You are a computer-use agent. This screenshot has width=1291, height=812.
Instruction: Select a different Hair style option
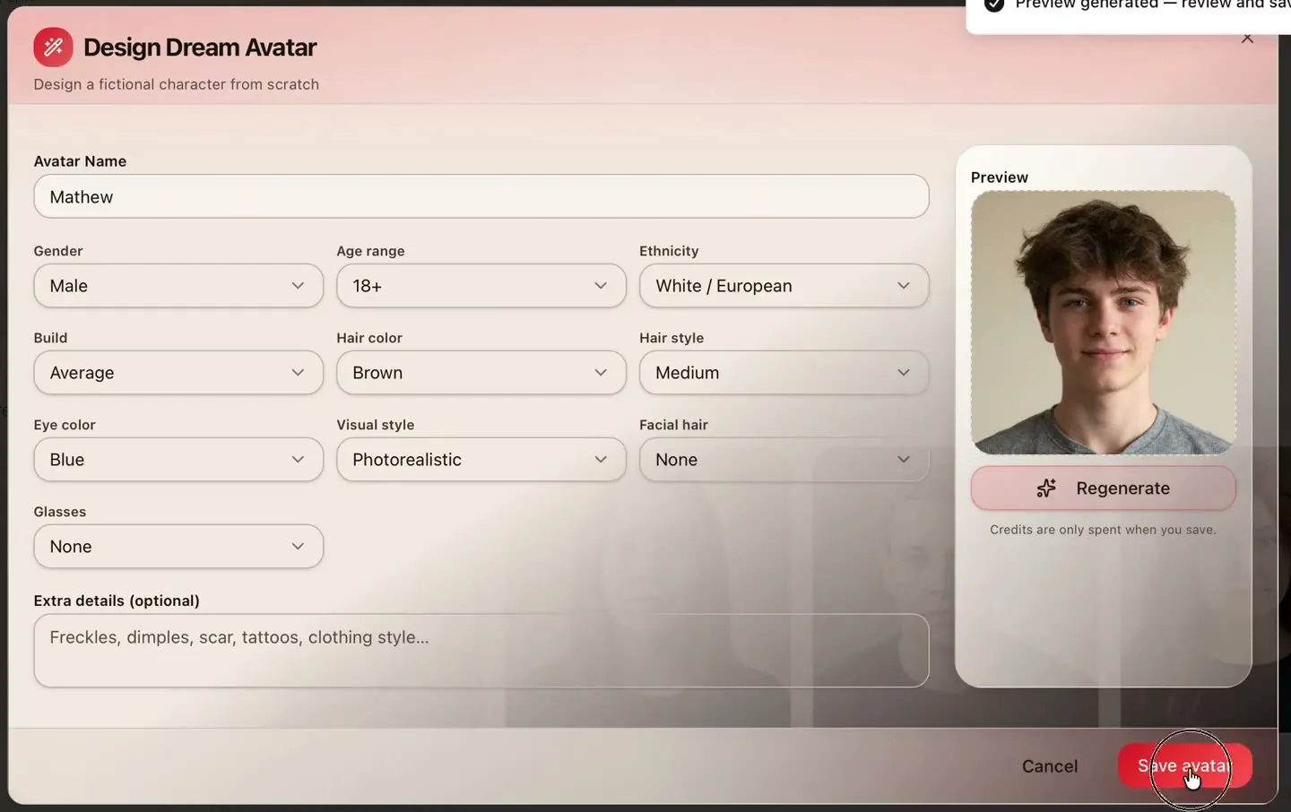click(x=784, y=373)
